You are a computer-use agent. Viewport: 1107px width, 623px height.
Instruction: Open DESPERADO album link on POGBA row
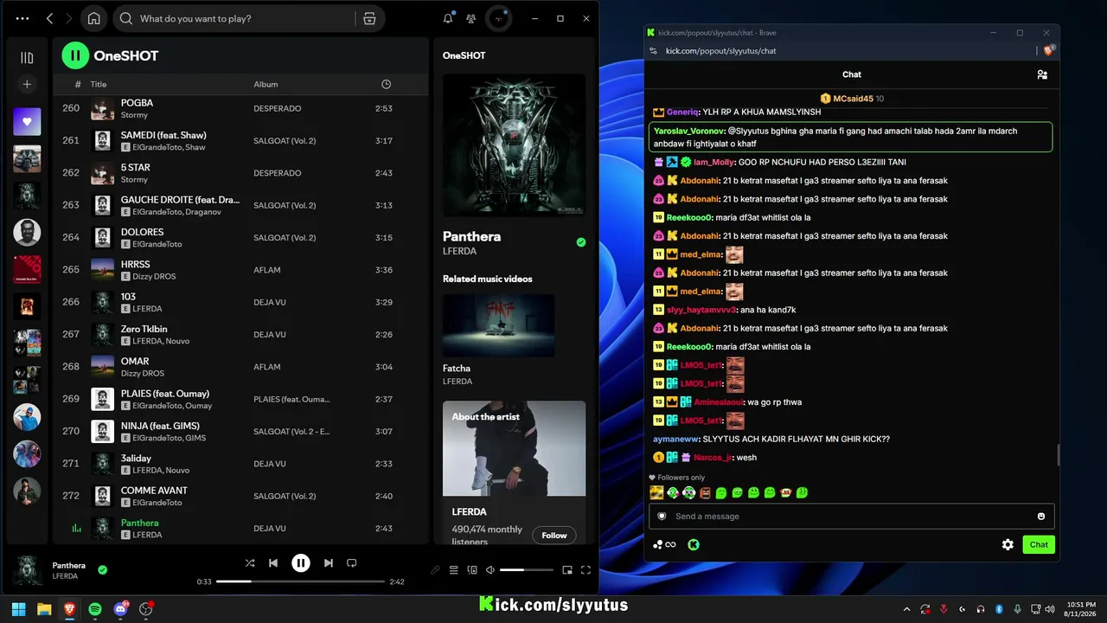click(278, 109)
